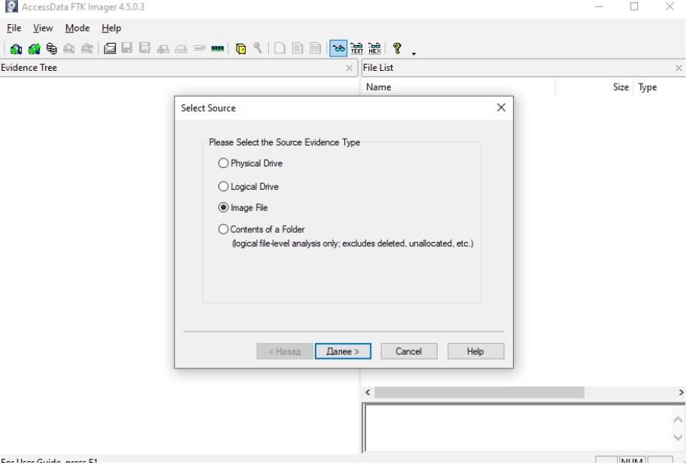The width and height of the screenshot is (687, 468).
Task: Close the File List panel
Action: 679,68
